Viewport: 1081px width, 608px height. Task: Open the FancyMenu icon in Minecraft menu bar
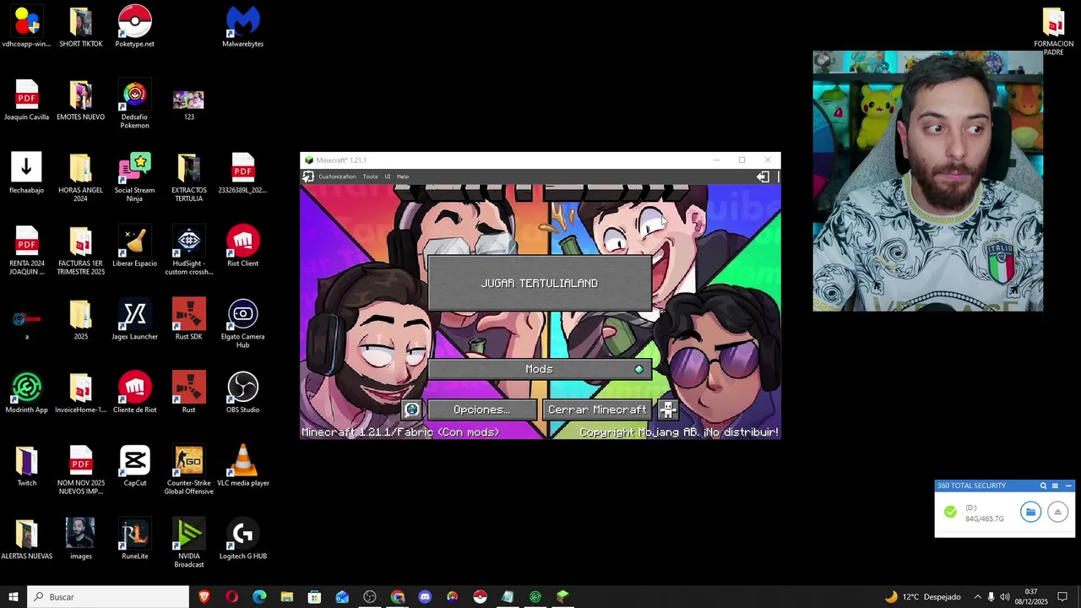point(308,176)
